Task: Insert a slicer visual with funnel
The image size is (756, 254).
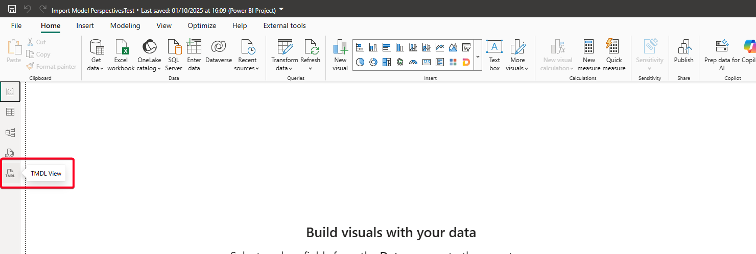Action: click(x=466, y=48)
